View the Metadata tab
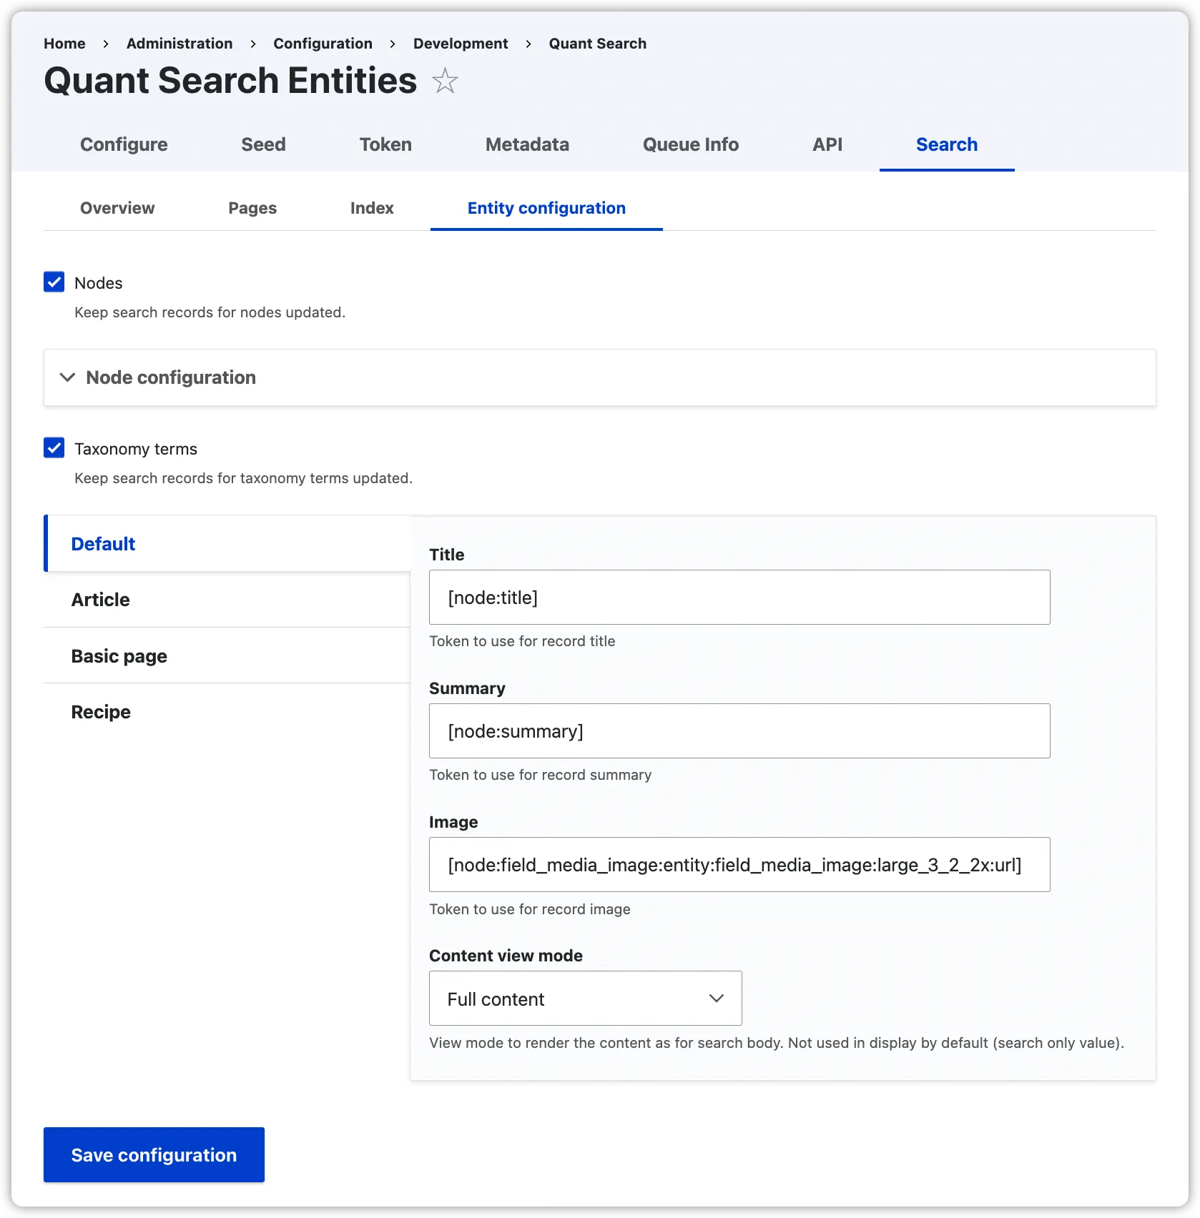The image size is (1200, 1218). point(527,144)
